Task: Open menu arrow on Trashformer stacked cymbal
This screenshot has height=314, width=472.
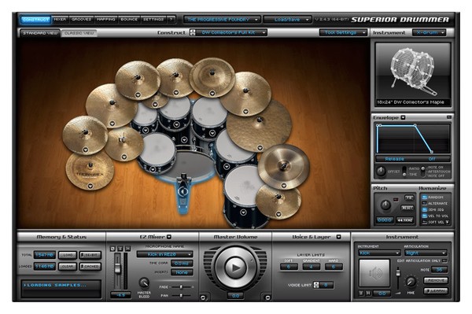Action: [90, 186]
